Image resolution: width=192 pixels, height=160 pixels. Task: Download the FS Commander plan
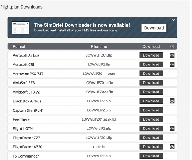[151, 156]
